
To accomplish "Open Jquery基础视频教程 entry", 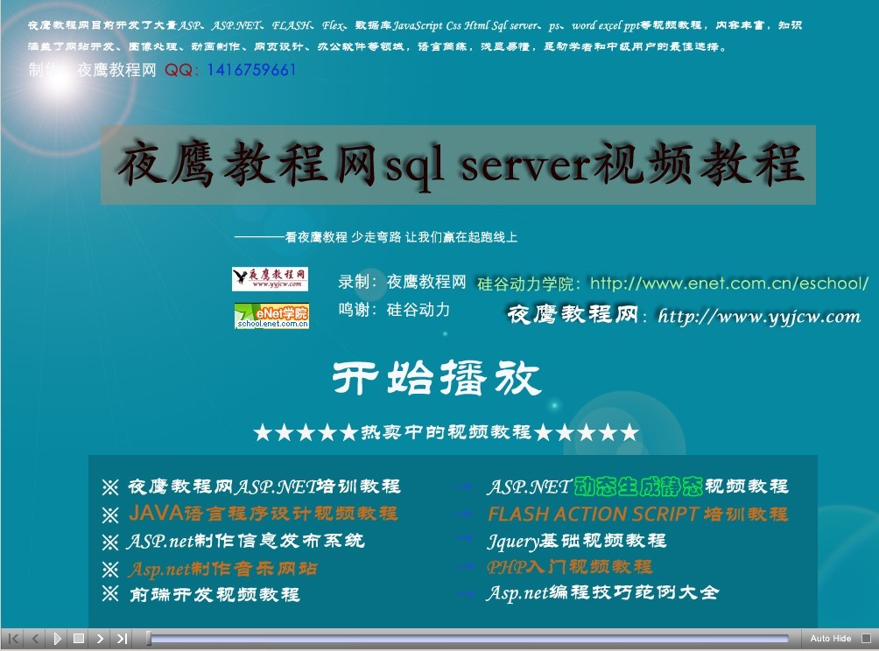I will tap(576, 541).
